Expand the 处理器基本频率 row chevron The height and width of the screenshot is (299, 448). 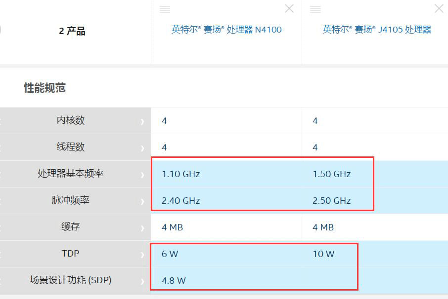[x=142, y=175]
